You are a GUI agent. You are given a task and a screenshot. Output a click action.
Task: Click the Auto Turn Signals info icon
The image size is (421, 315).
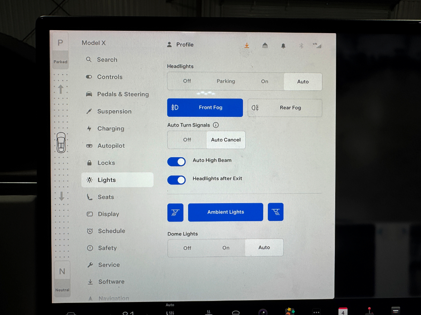tap(216, 125)
